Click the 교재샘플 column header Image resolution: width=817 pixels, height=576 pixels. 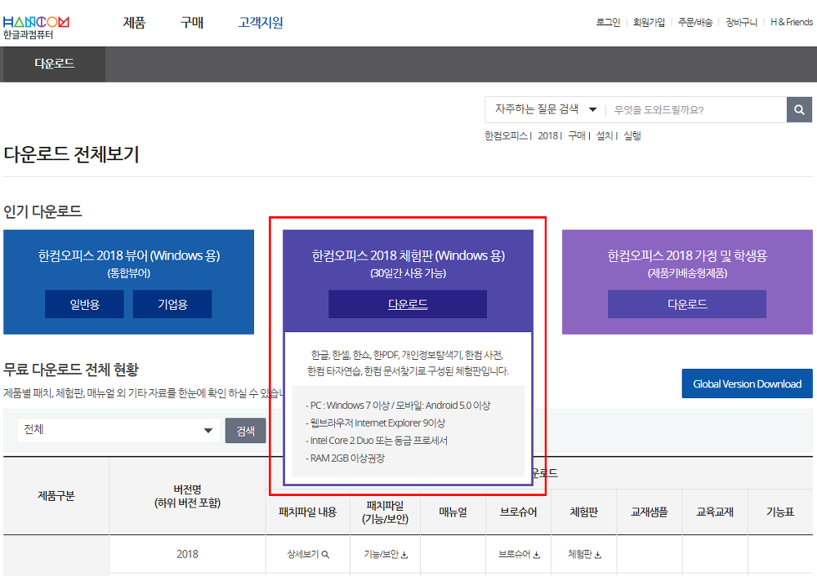[x=650, y=512]
